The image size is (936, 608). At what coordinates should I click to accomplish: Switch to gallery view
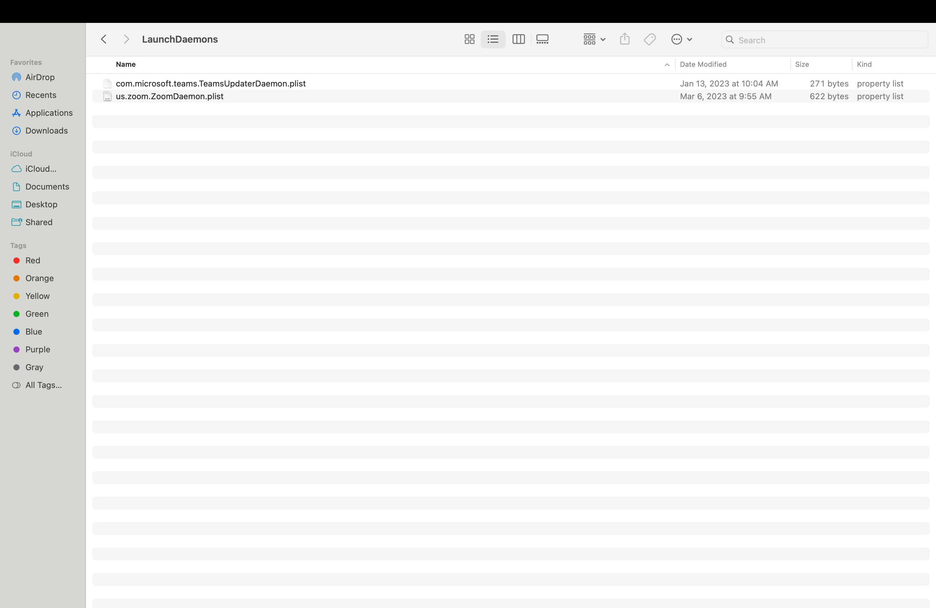point(542,39)
